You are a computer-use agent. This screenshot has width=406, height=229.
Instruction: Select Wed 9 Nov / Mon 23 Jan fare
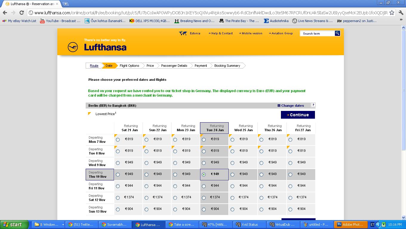click(x=175, y=163)
